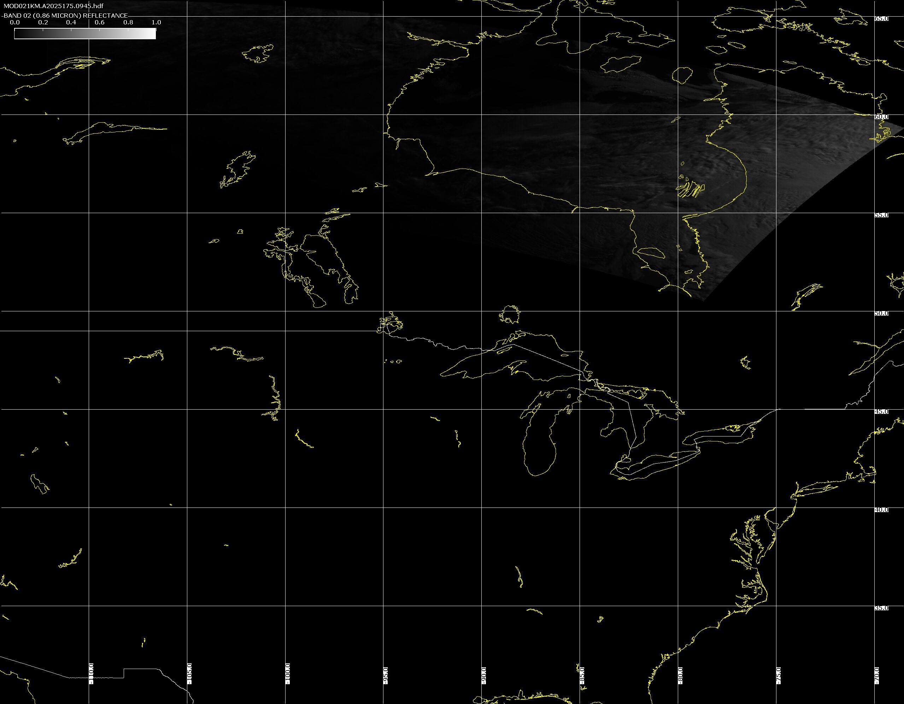Click the 1.0 tick label above the color bar

point(157,22)
